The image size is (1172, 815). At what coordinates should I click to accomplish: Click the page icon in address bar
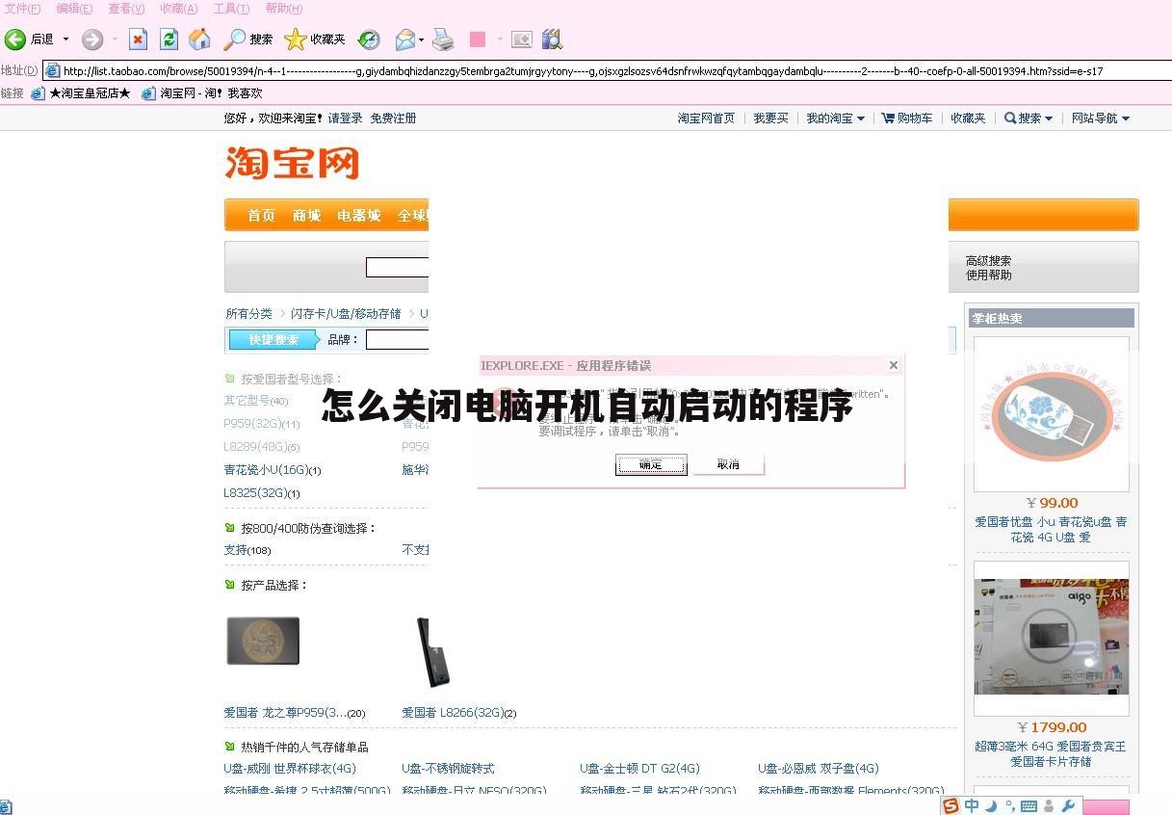tap(53, 70)
